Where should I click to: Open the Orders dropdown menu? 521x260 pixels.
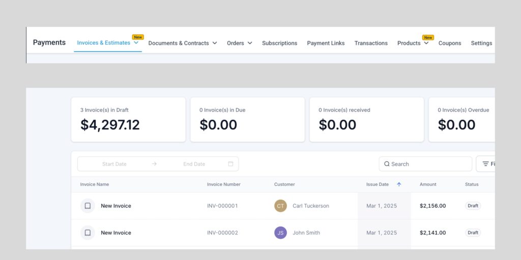pyautogui.click(x=250, y=43)
